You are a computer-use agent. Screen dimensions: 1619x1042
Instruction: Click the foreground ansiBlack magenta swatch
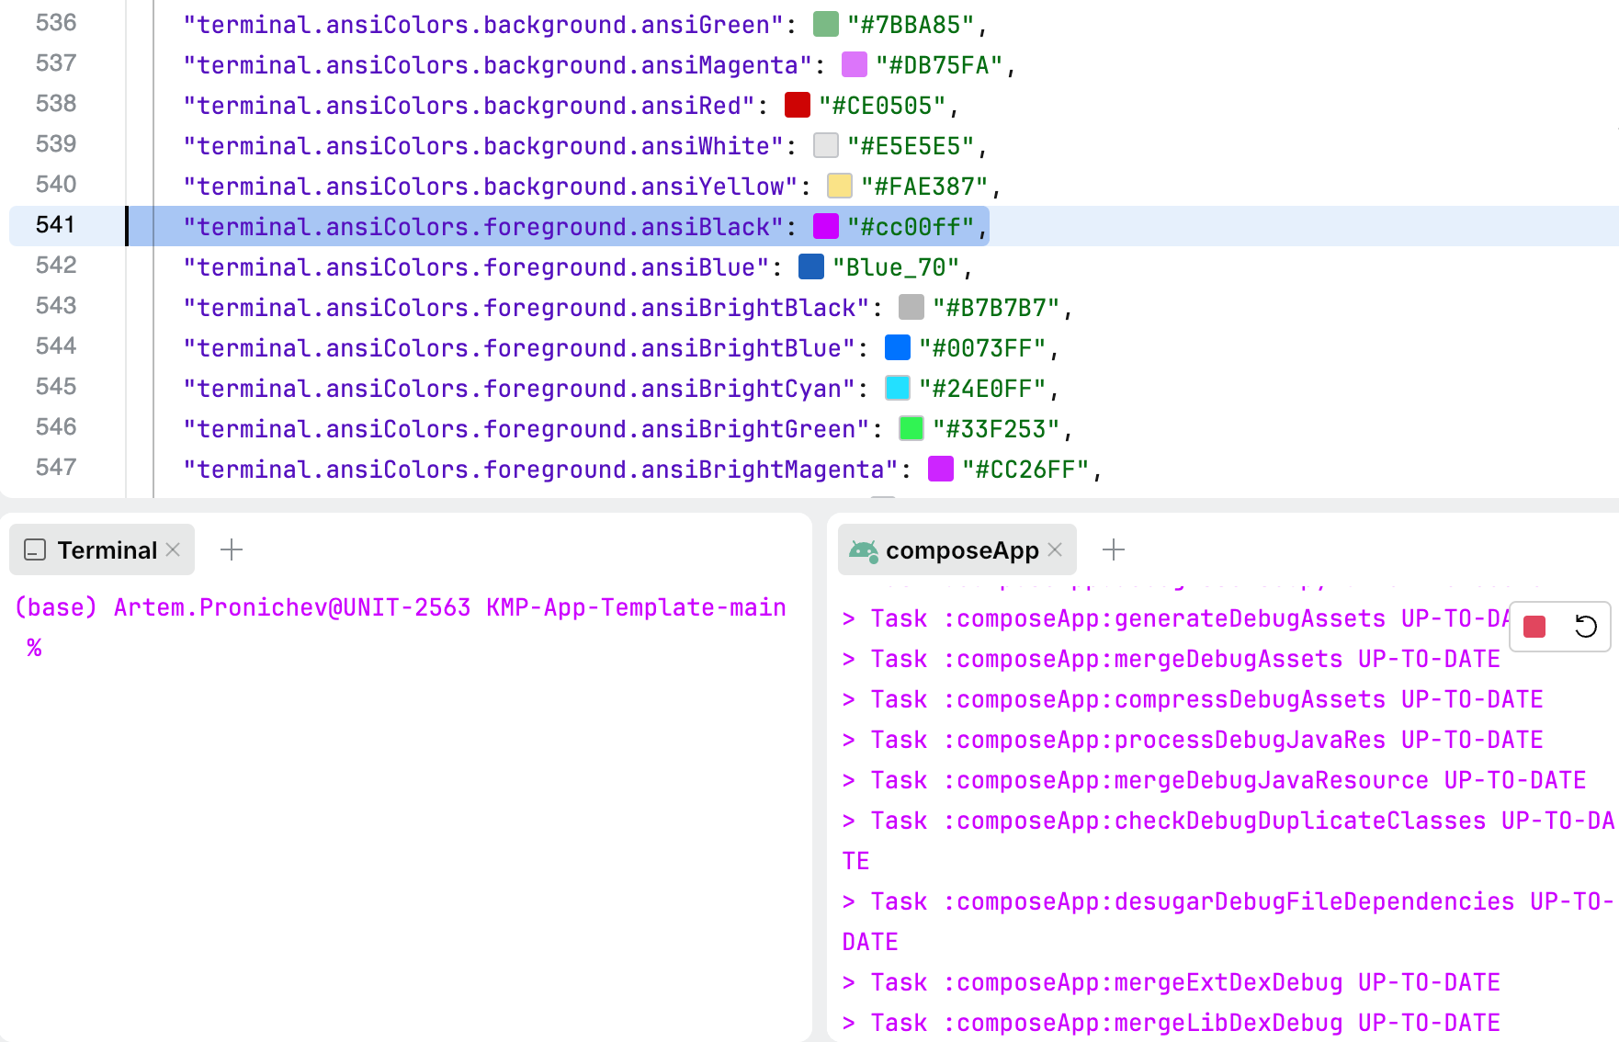pyautogui.click(x=826, y=227)
